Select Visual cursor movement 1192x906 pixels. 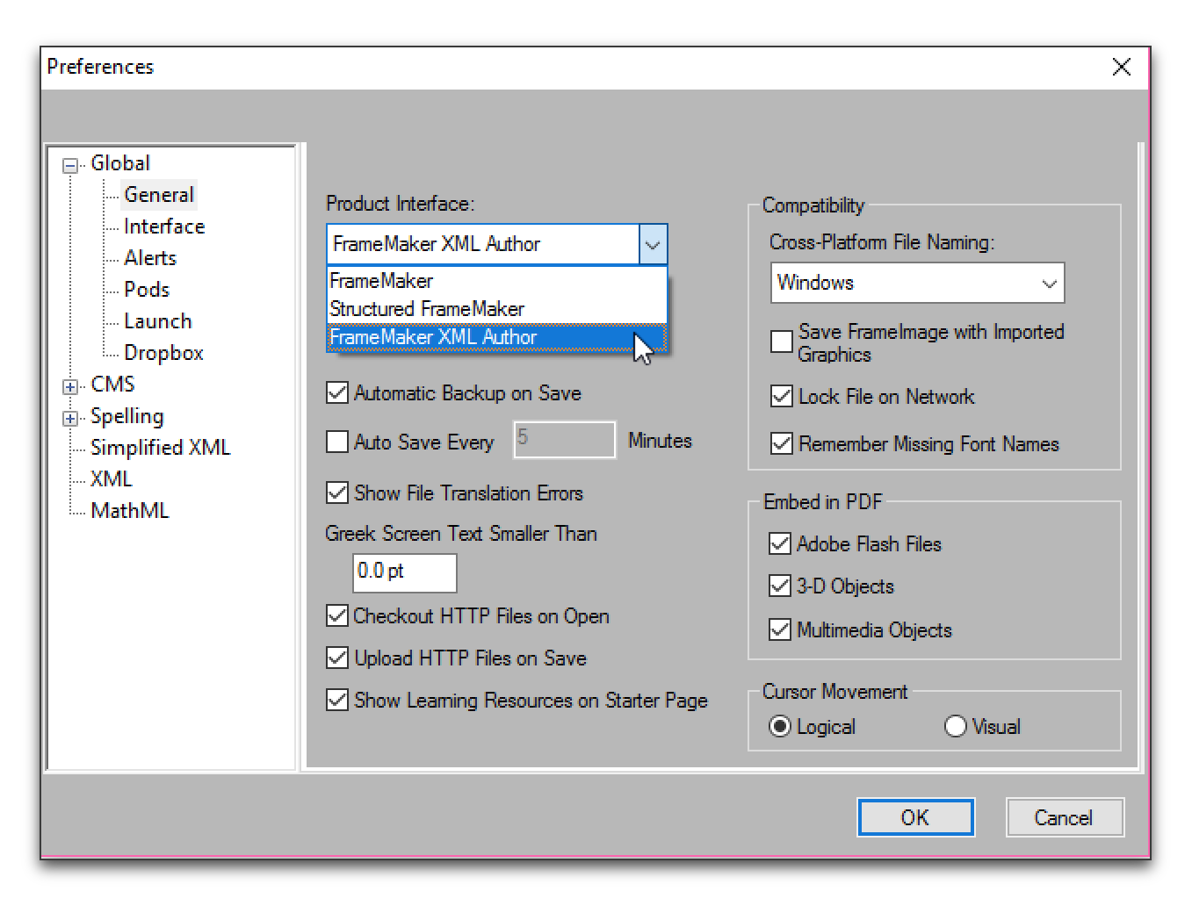956,726
